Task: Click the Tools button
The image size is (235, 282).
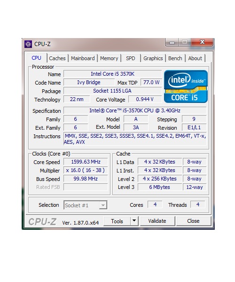Action: 117,221
